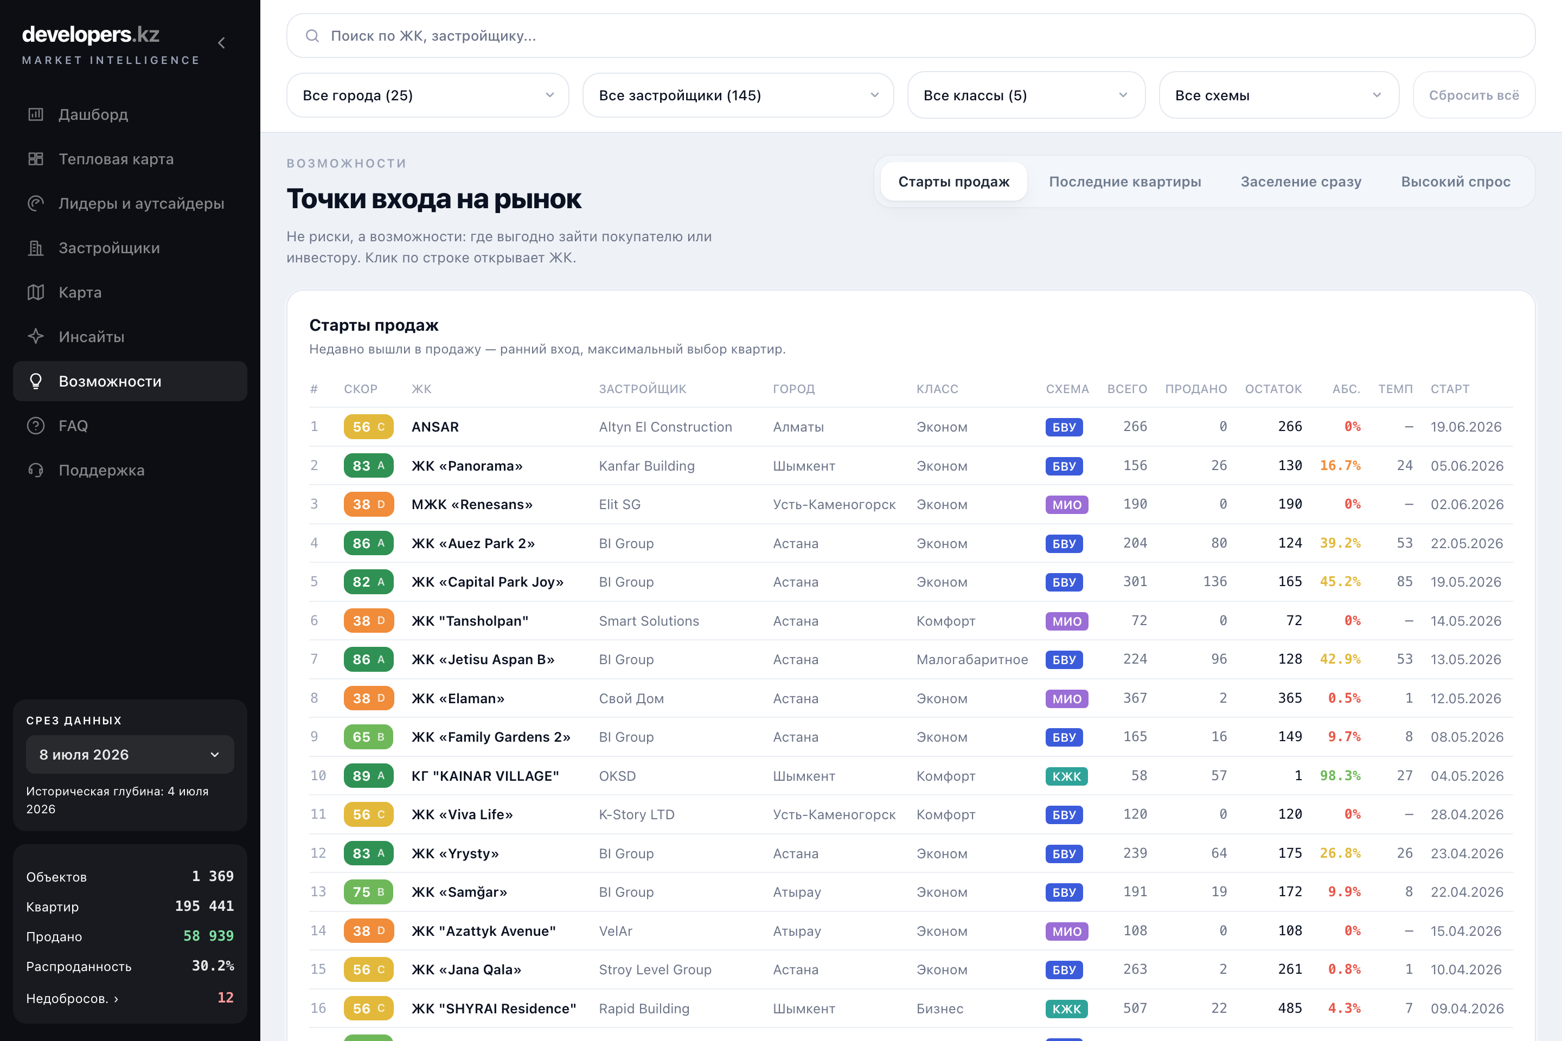Switch to the Заселение сразу tab

pos(1301,181)
